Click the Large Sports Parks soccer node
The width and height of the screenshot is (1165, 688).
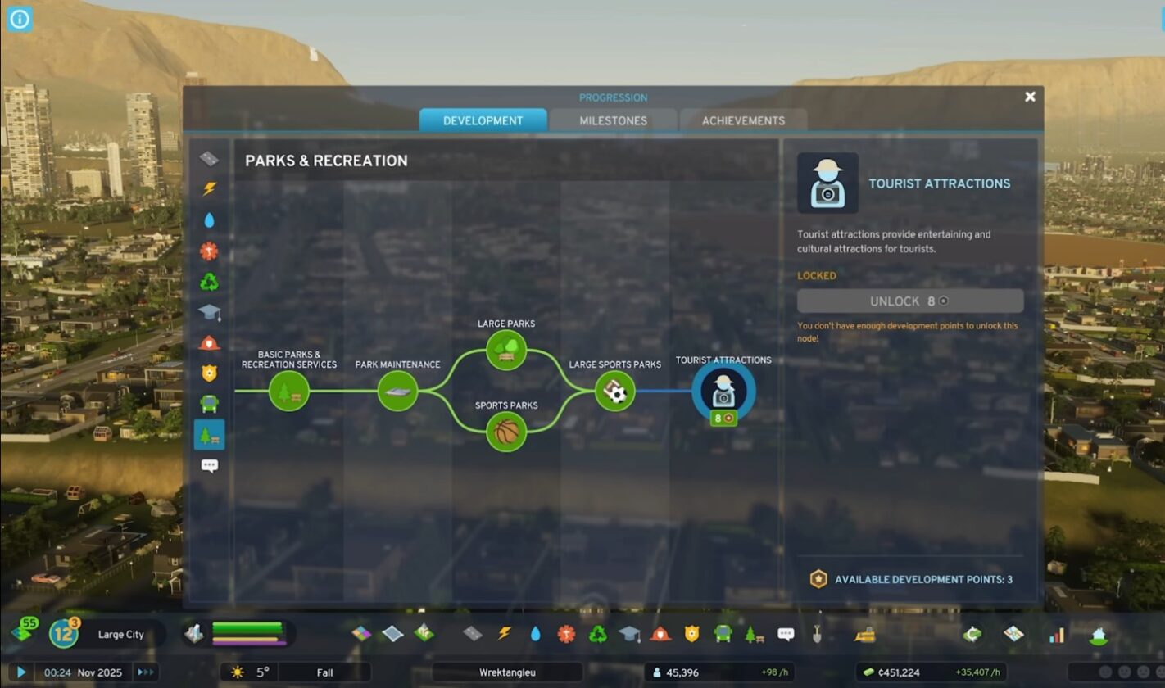point(615,392)
